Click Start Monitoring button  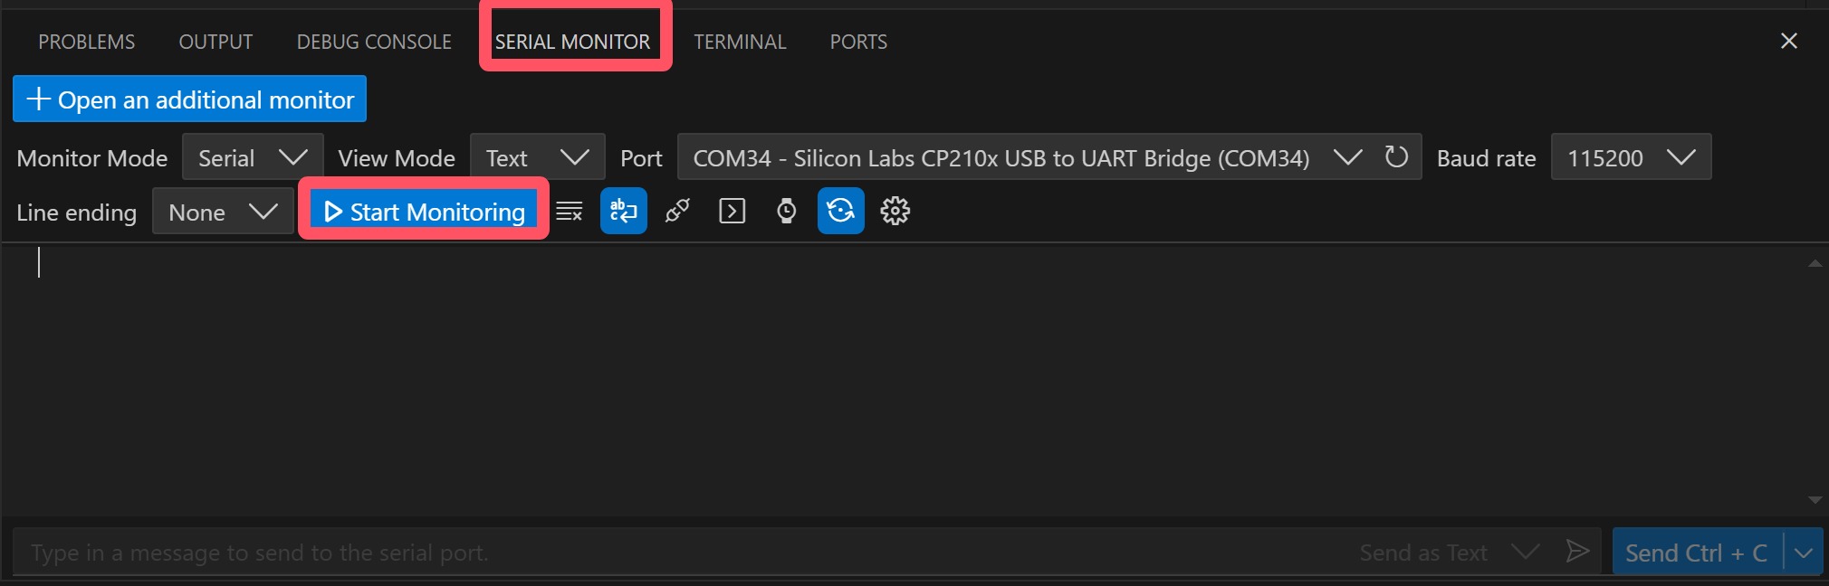click(x=424, y=211)
